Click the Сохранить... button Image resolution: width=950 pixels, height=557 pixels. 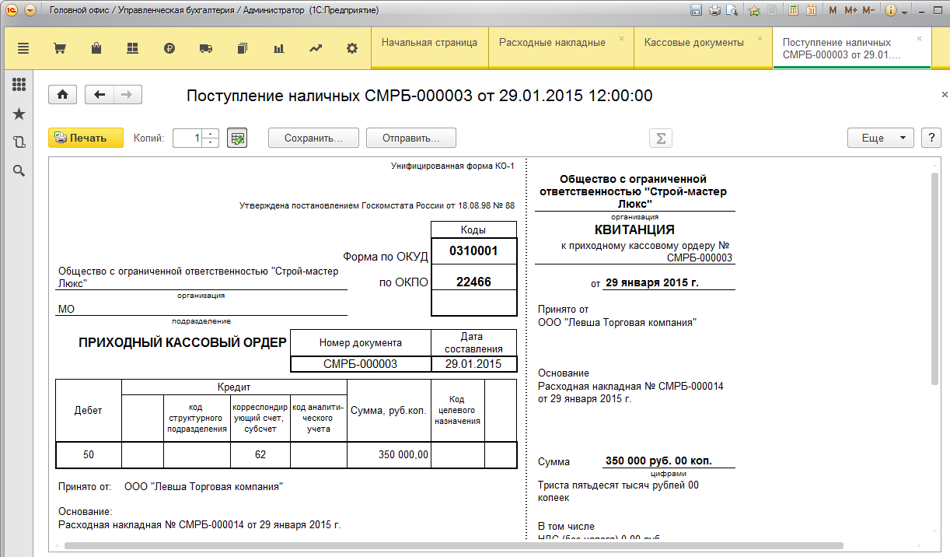point(313,138)
